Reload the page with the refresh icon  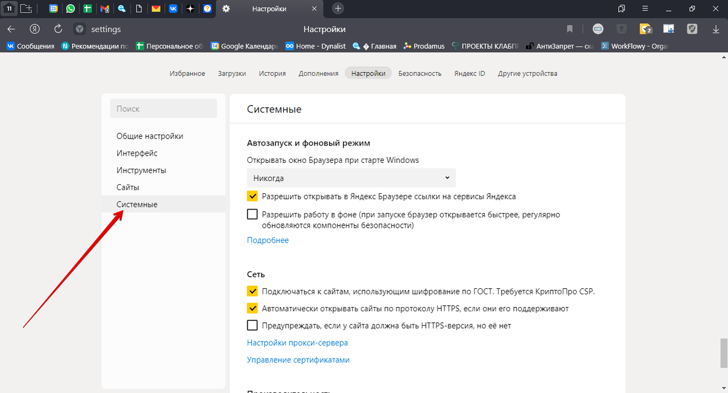(x=58, y=28)
